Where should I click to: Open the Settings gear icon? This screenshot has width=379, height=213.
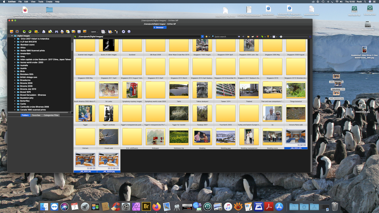(x=123, y=32)
